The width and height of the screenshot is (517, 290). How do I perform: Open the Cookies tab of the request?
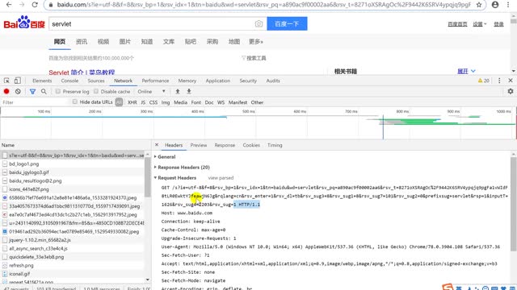pos(251,145)
